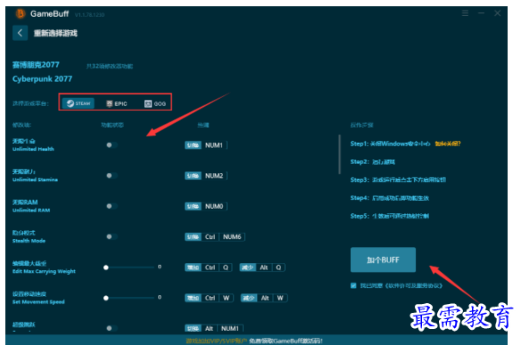Click the Step3 instruction text
Screen dimensions: 521x345
tap(398, 180)
